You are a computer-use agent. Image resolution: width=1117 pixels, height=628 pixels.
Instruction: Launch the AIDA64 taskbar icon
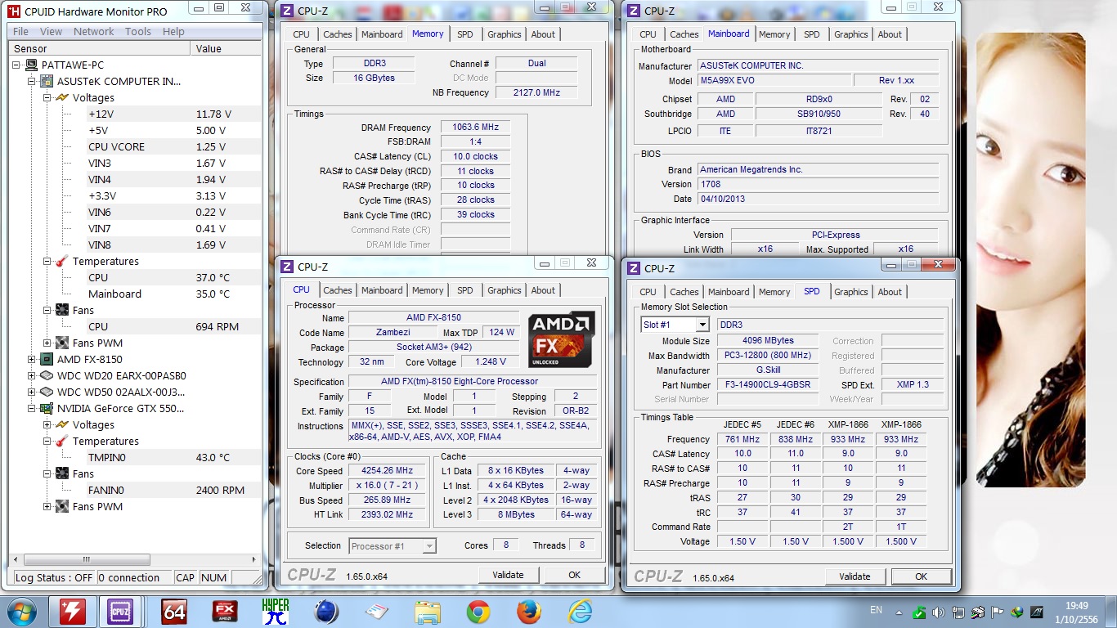[x=174, y=612]
